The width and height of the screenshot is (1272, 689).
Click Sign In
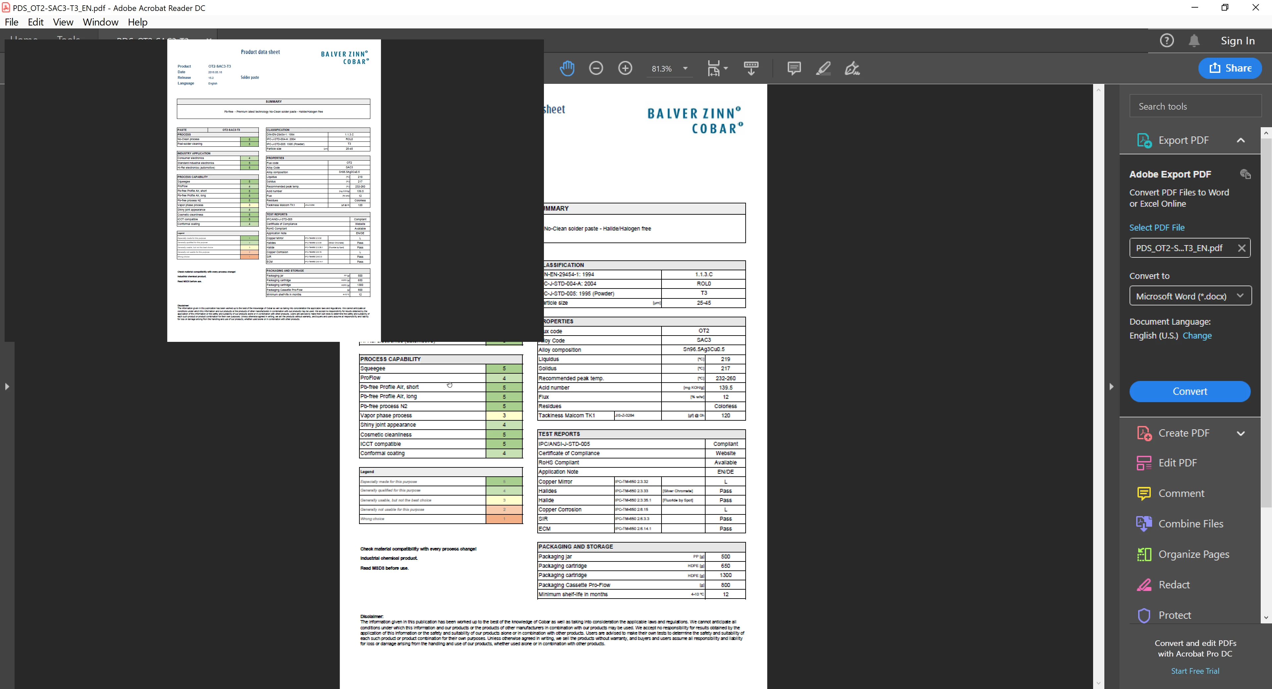[1238, 40]
